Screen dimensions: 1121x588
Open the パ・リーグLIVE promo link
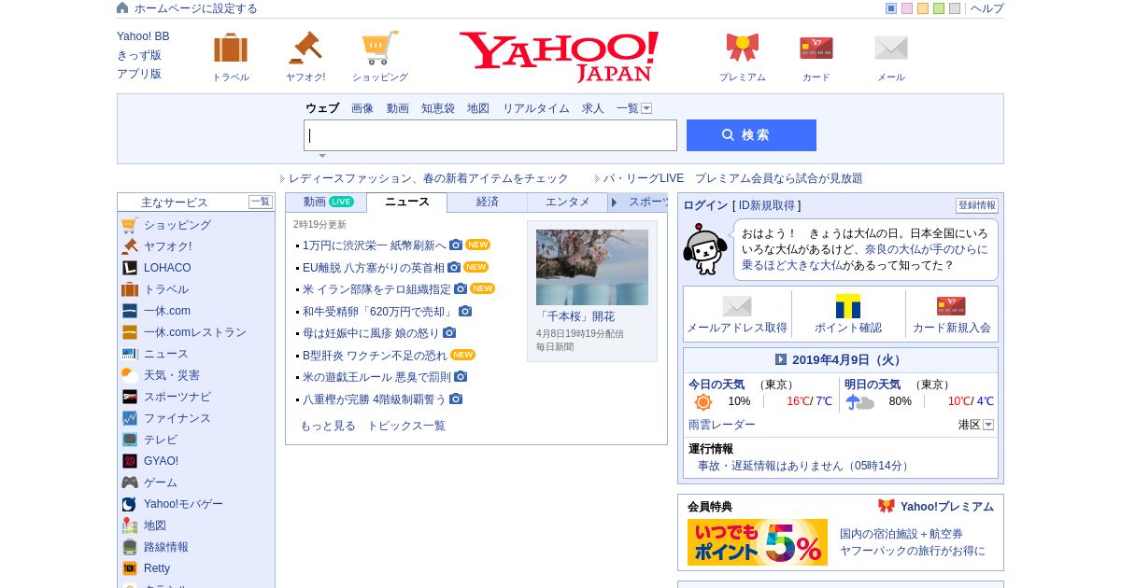tap(733, 178)
